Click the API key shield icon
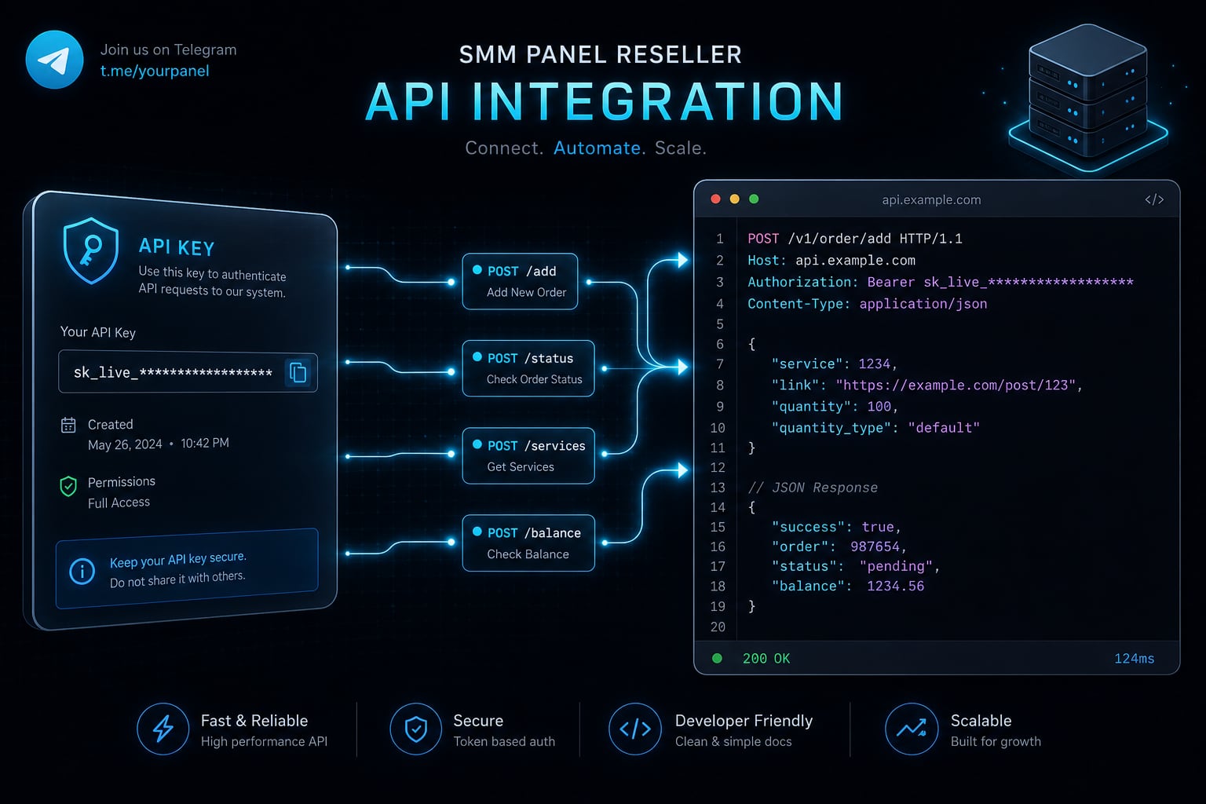The height and width of the screenshot is (804, 1206). tap(91, 250)
